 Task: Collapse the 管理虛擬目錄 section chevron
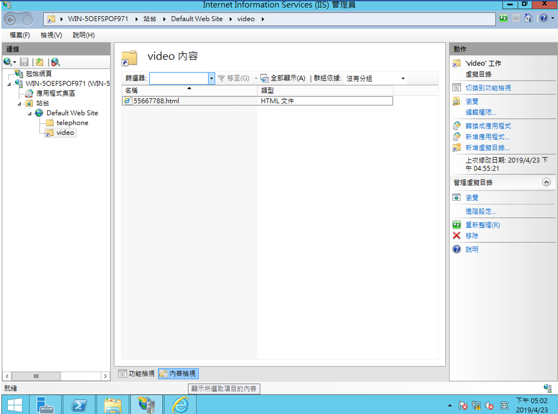[546, 182]
